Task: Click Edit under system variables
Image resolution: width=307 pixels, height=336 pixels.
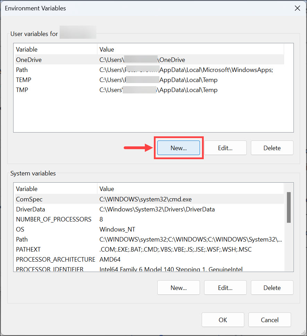Action: (225, 288)
